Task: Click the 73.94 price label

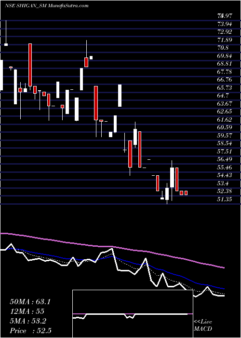Action: pos(225,24)
